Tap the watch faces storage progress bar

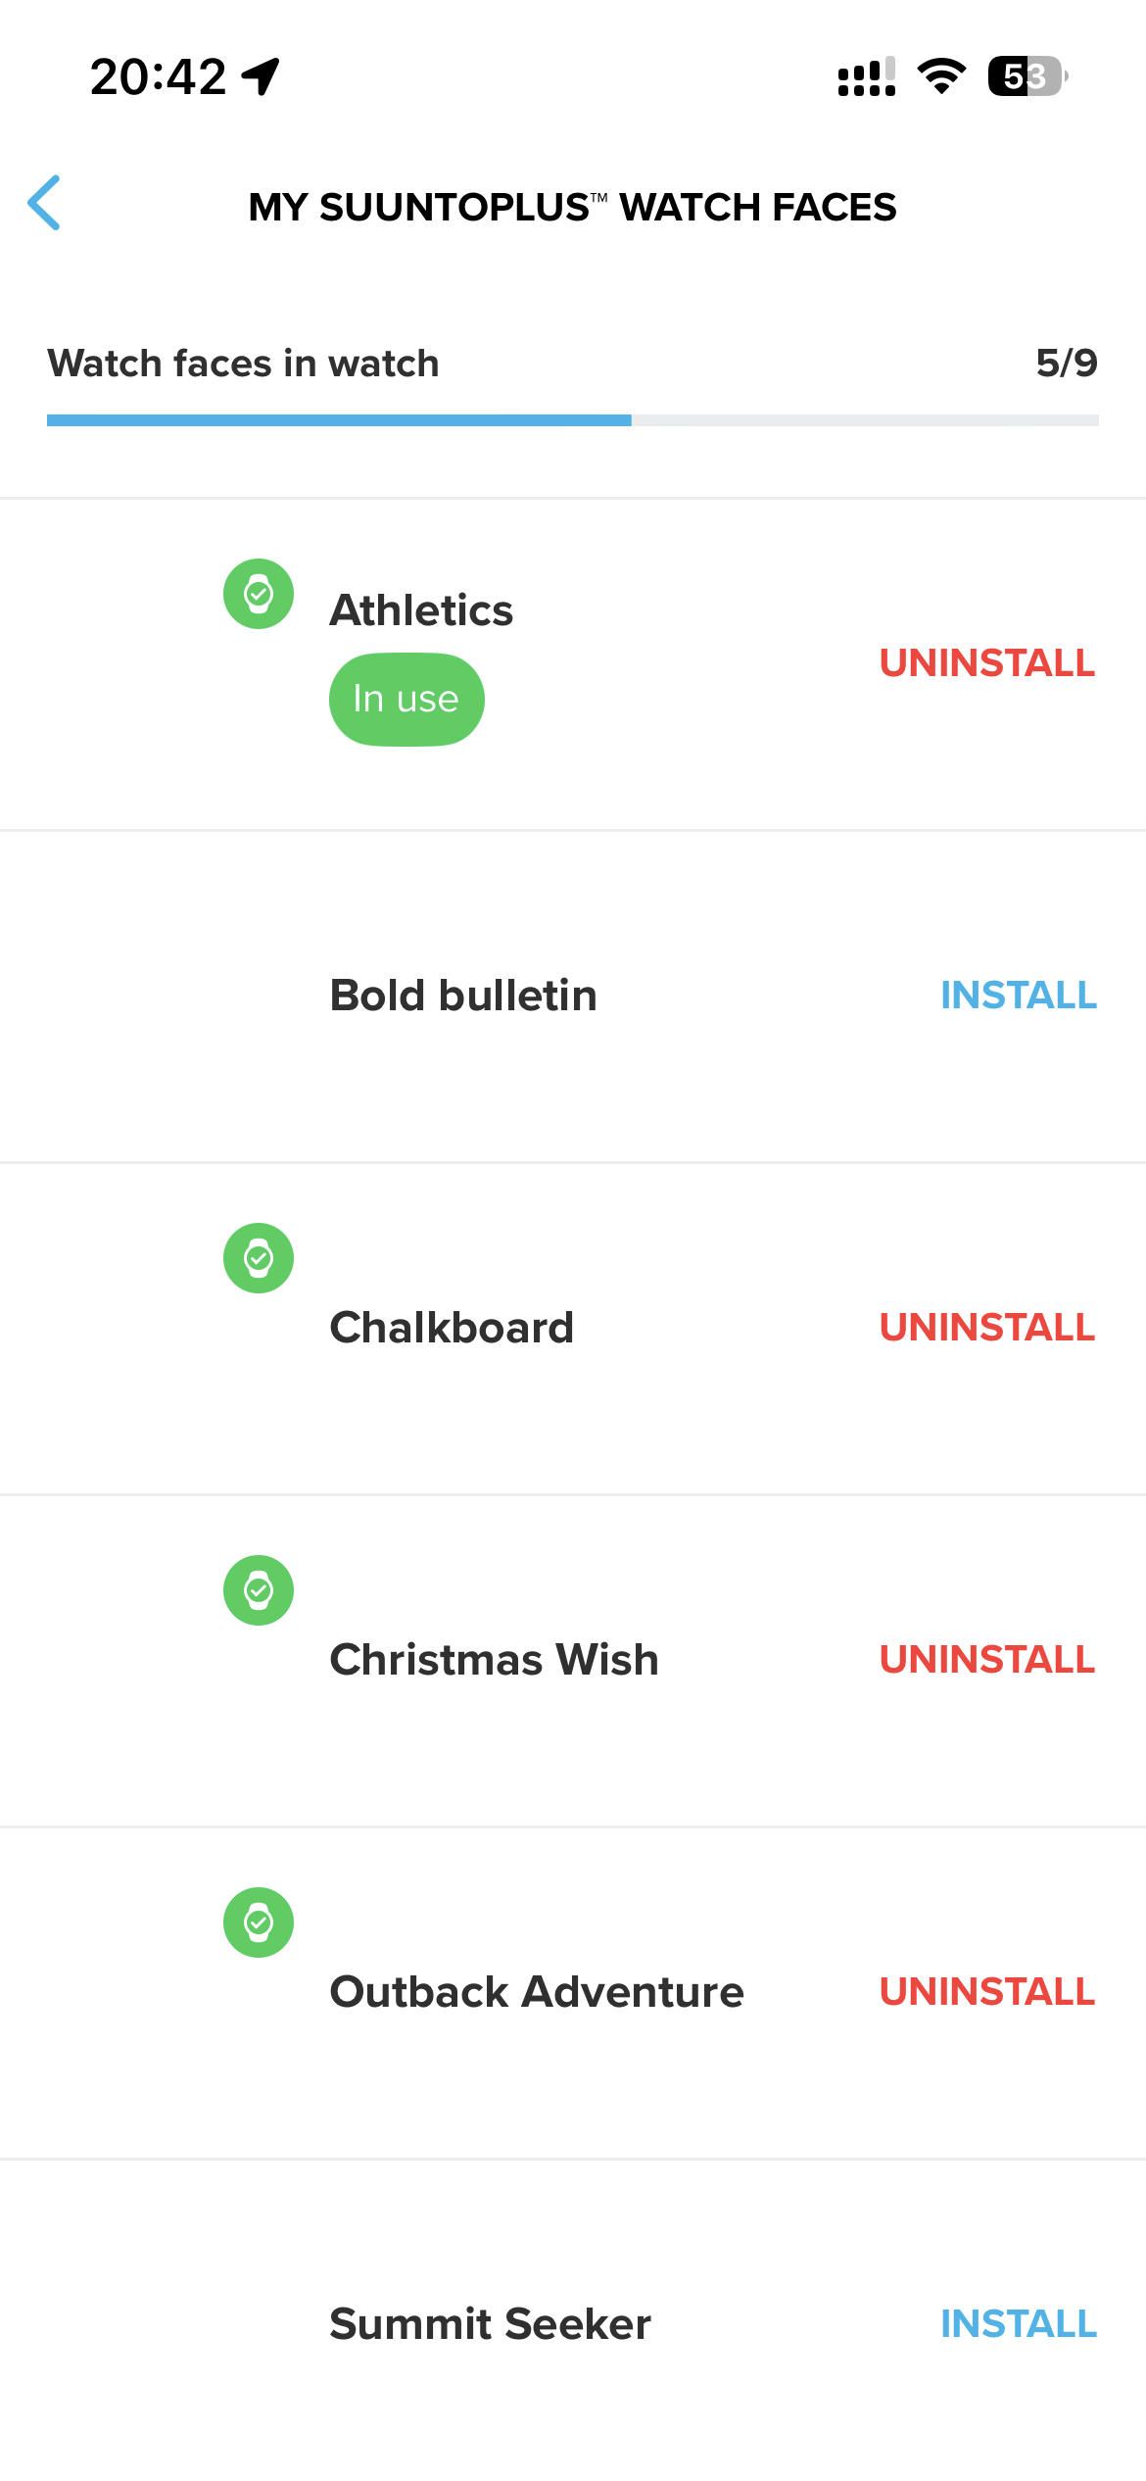click(572, 420)
